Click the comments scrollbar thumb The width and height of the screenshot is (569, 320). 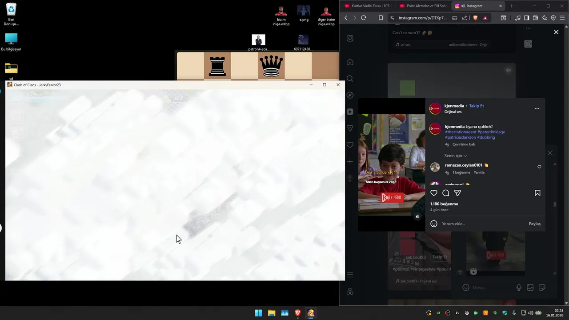tap(555, 204)
